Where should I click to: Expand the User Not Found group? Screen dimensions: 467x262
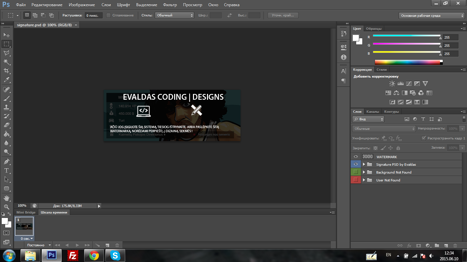(364, 180)
